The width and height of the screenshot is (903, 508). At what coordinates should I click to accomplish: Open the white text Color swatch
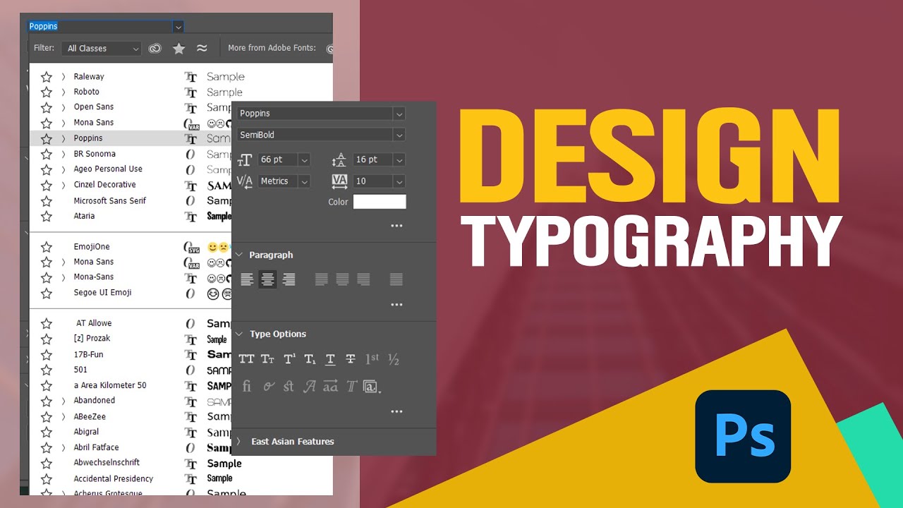pyautogui.click(x=380, y=202)
